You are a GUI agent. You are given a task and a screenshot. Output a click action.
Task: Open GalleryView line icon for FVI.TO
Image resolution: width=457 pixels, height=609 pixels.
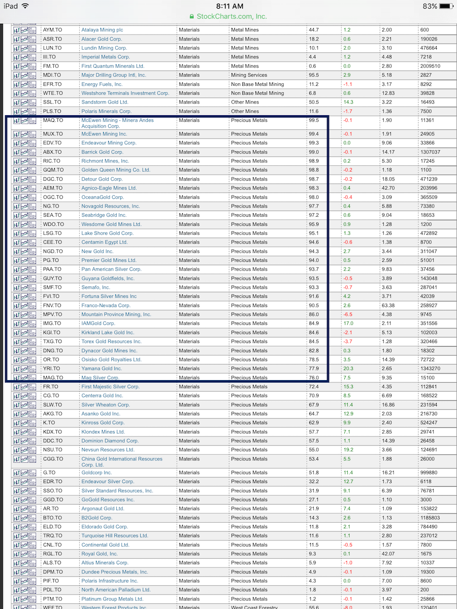(24, 296)
